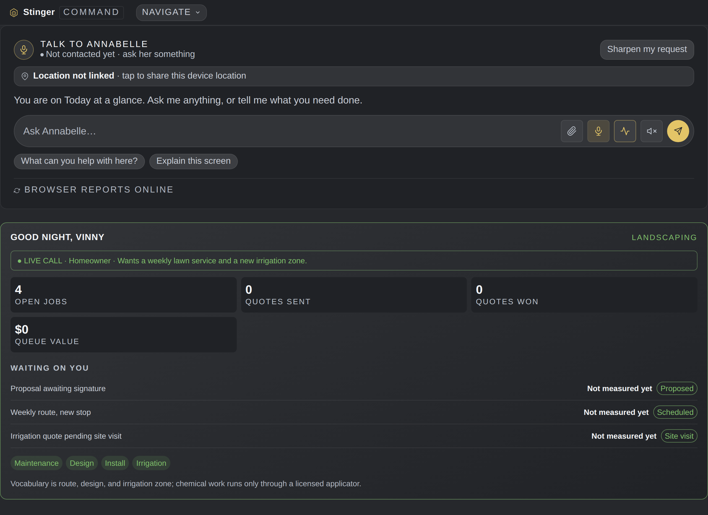Send the message with the paper plane button
The width and height of the screenshot is (708, 515).
click(x=678, y=131)
